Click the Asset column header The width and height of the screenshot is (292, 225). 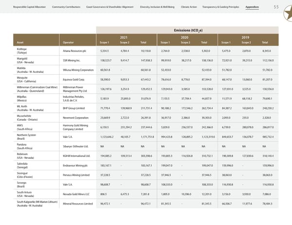click(x=21, y=42)
